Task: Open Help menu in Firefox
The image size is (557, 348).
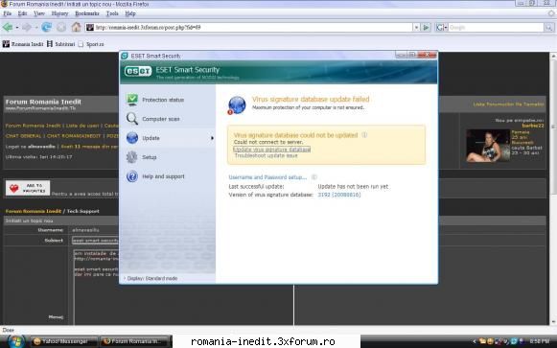Action: tap(130, 13)
